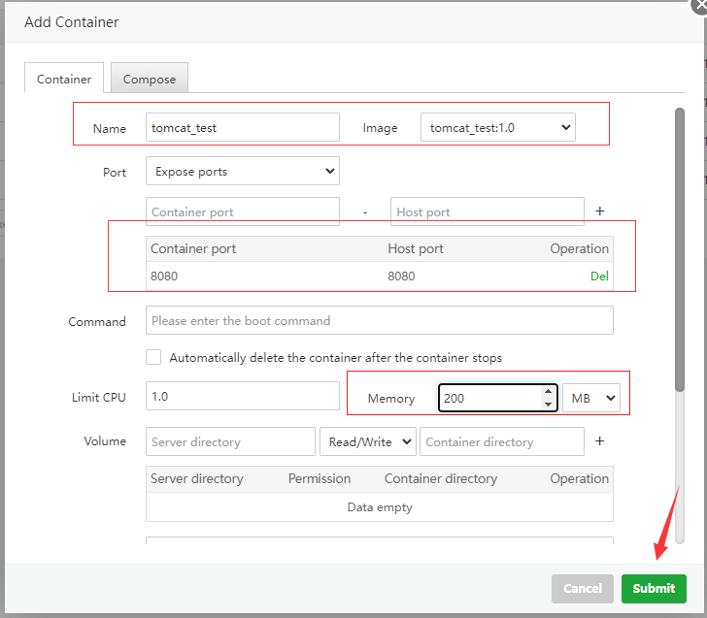Open the MB memory unit dropdown
The image size is (707, 618).
(590, 398)
